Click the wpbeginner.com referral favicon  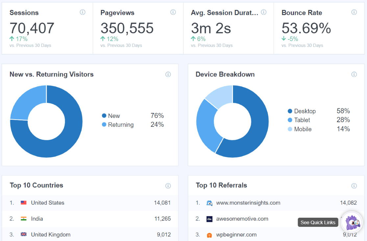210,235
